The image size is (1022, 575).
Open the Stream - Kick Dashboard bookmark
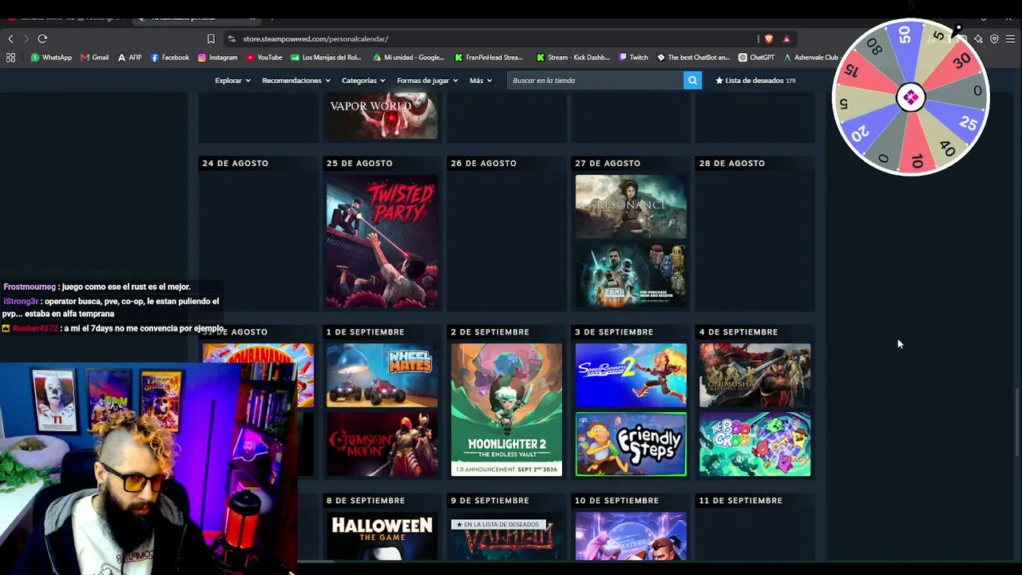coord(573,57)
